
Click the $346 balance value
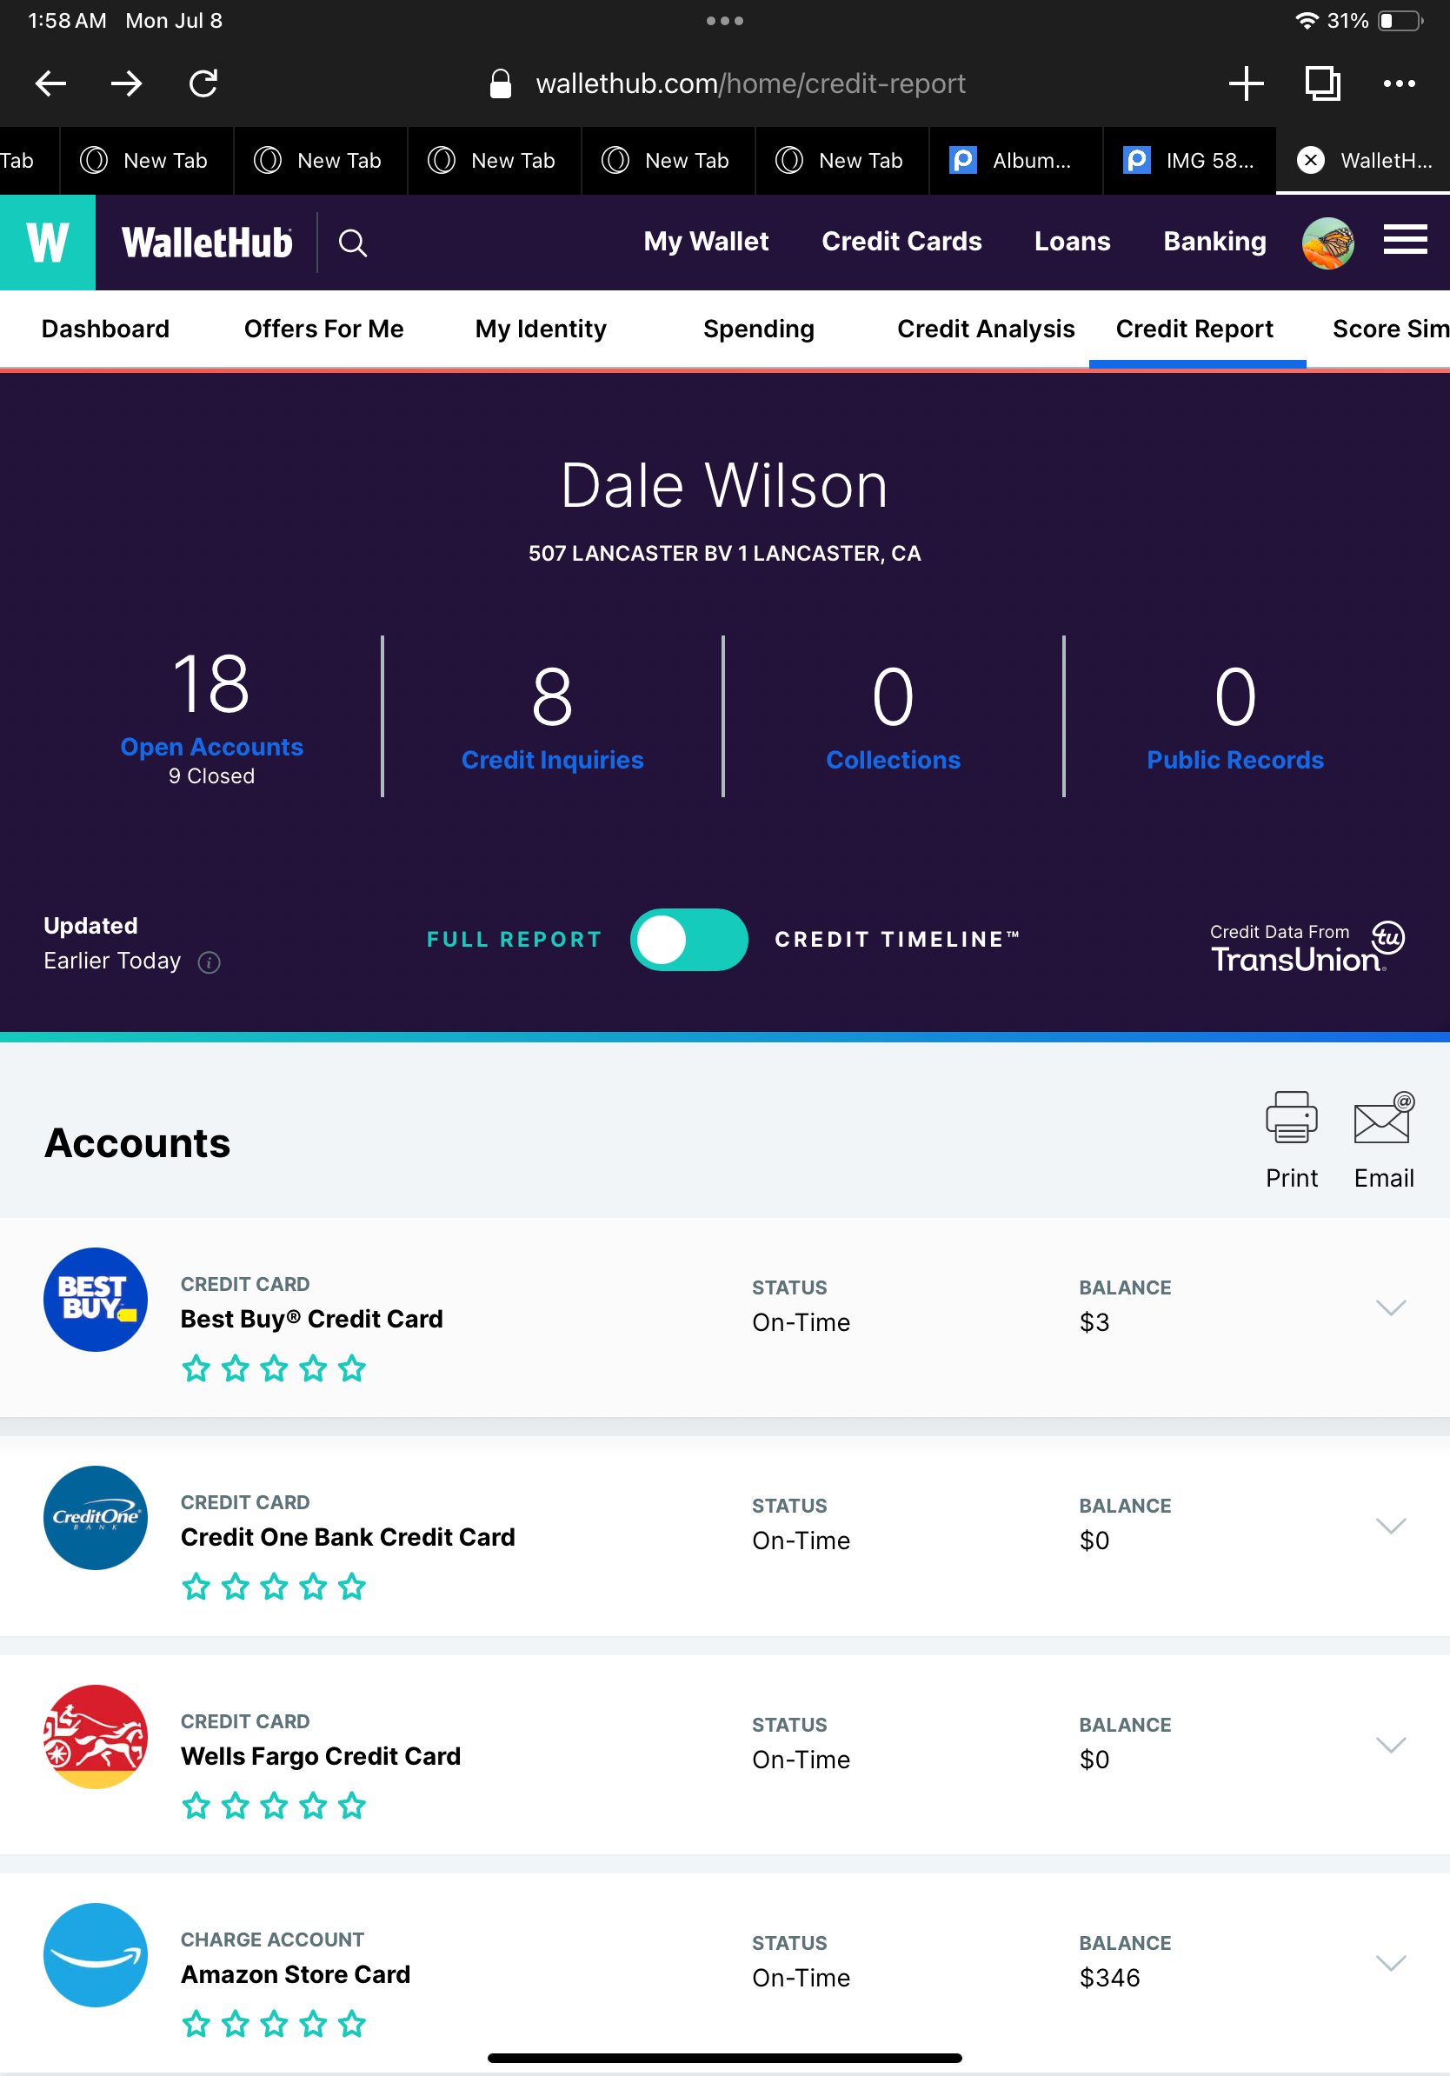[1109, 1978]
